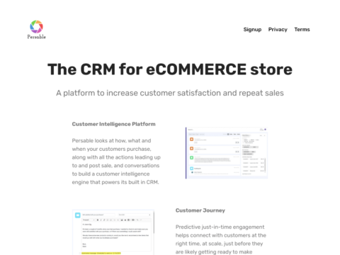340x255 pixels.
Task: Open the Signup page
Action: pos(252,30)
